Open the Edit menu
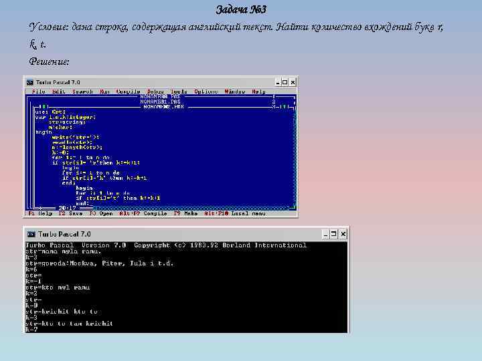Viewport: 482px width, 361px height. [58, 92]
